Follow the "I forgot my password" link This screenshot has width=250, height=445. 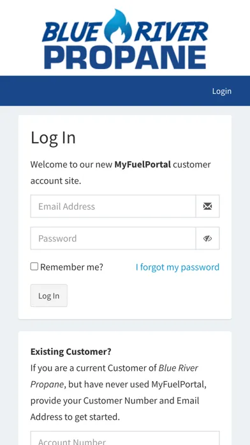tap(177, 267)
